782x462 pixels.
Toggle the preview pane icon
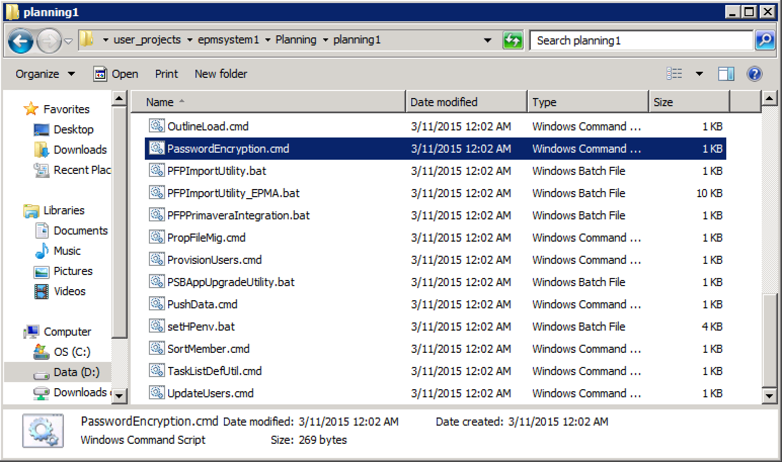coord(726,74)
